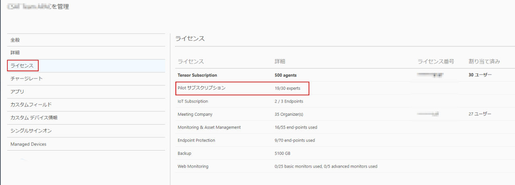This screenshot has width=515, height=185.
Task: Select Monitoring & Asset Management row
Action: 345,127
